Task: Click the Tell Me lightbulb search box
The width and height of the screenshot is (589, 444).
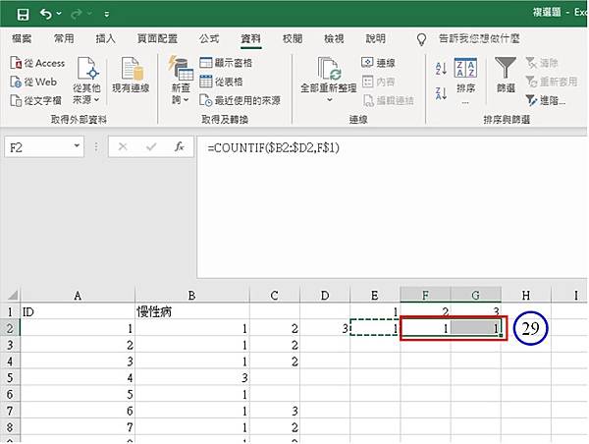Action: coord(469,38)
